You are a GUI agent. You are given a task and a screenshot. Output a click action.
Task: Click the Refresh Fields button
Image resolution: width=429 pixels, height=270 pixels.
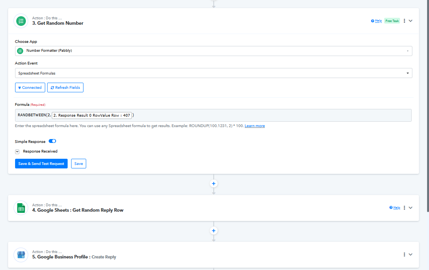(x=65, y=88)
